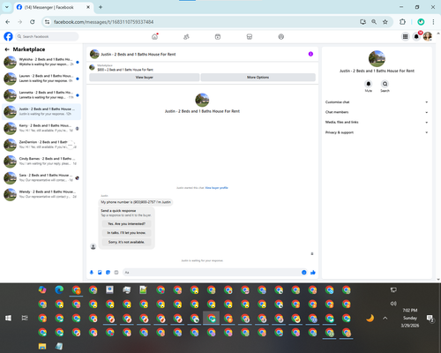Send quick reply 'Sorry, it's not available.'
The width and height of the screenshot is (441, 353).
126,242
